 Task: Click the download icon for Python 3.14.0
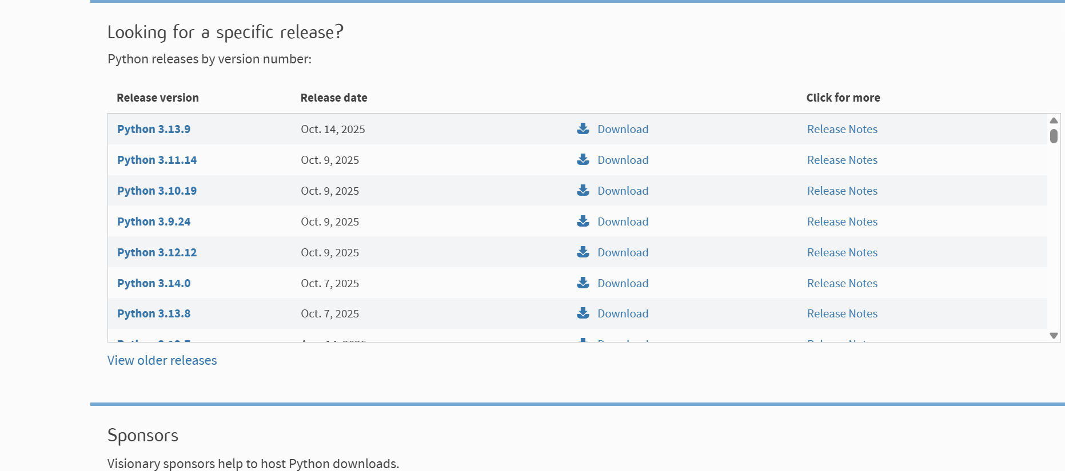point(583,283)
